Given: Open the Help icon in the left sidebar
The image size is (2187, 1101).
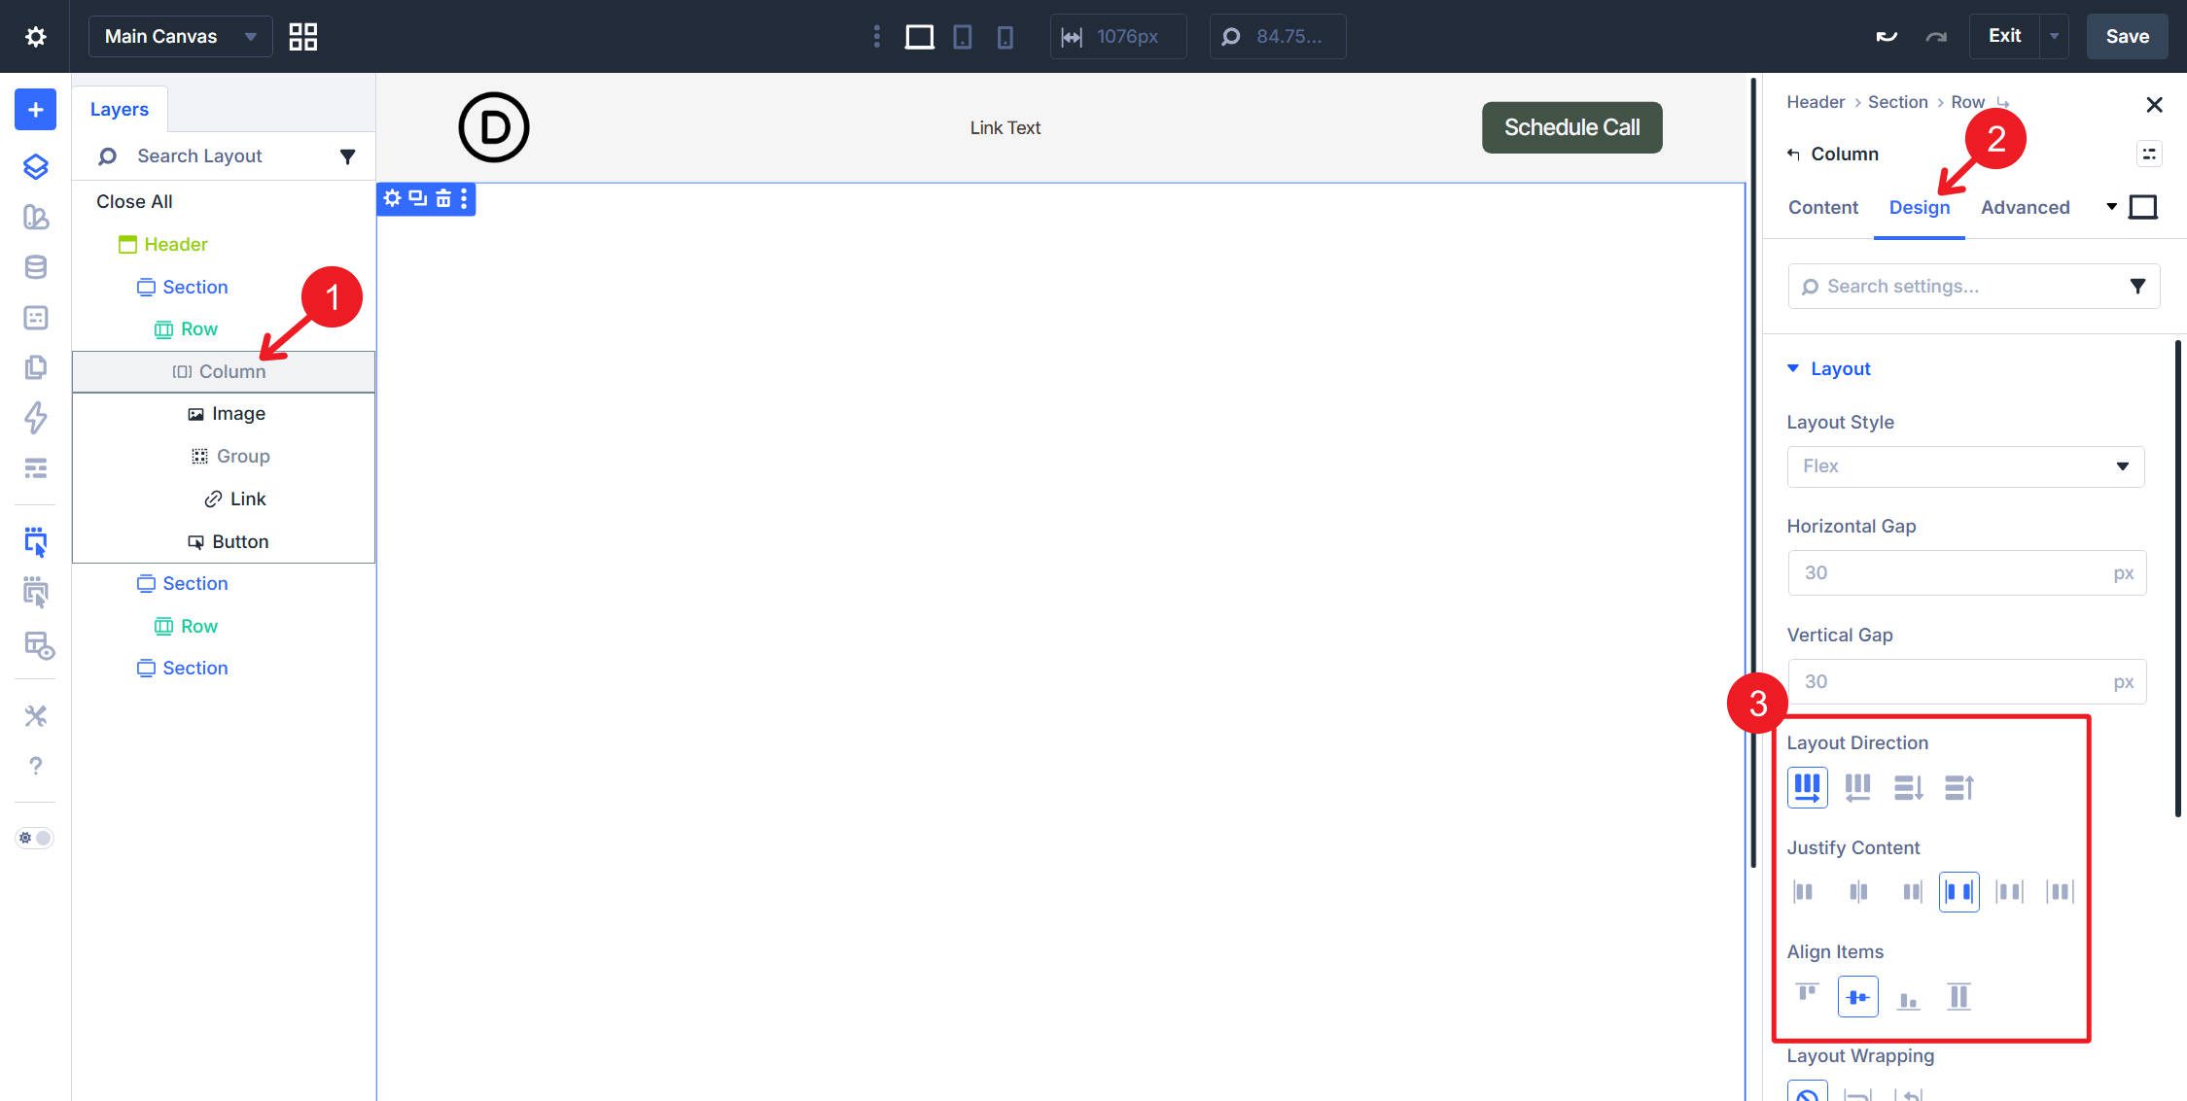Looking at the screenshot, I should [36, 766].
